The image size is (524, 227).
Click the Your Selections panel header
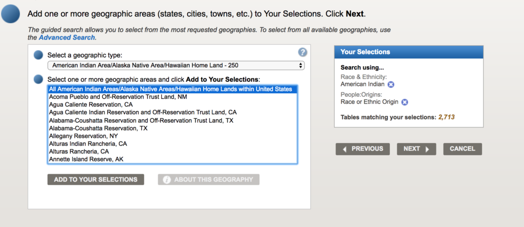click(x=409, y=52)
